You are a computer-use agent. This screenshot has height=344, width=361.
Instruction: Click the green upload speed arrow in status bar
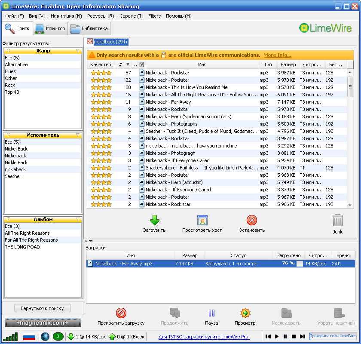112,337
